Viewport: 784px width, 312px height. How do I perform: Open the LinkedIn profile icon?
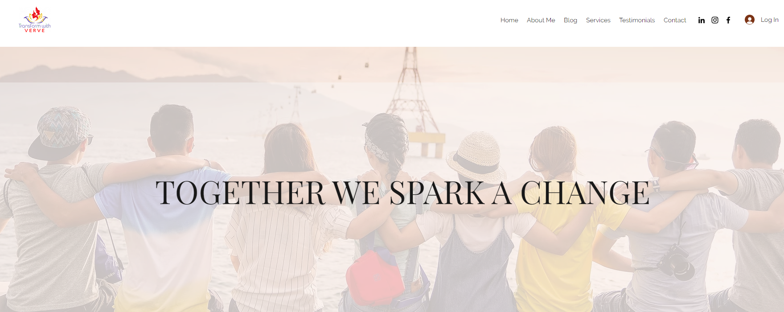click(701, 20)
